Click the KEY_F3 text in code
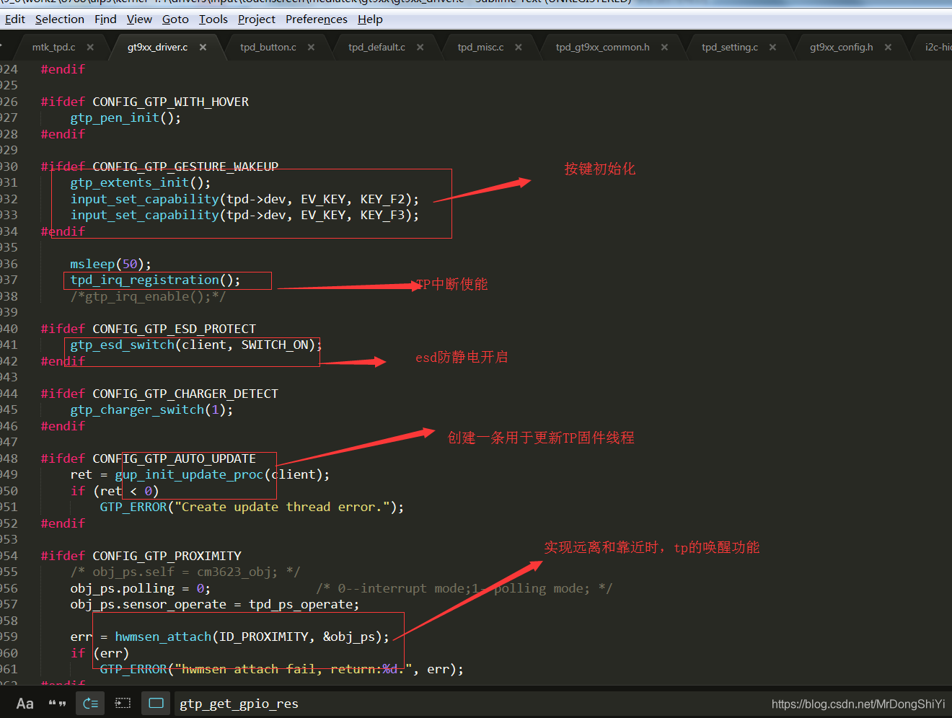The width and height of the screenshot is (952, 718). click(382, 215)
